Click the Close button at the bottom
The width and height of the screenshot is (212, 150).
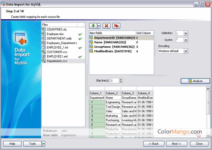(x=199, y=144)
